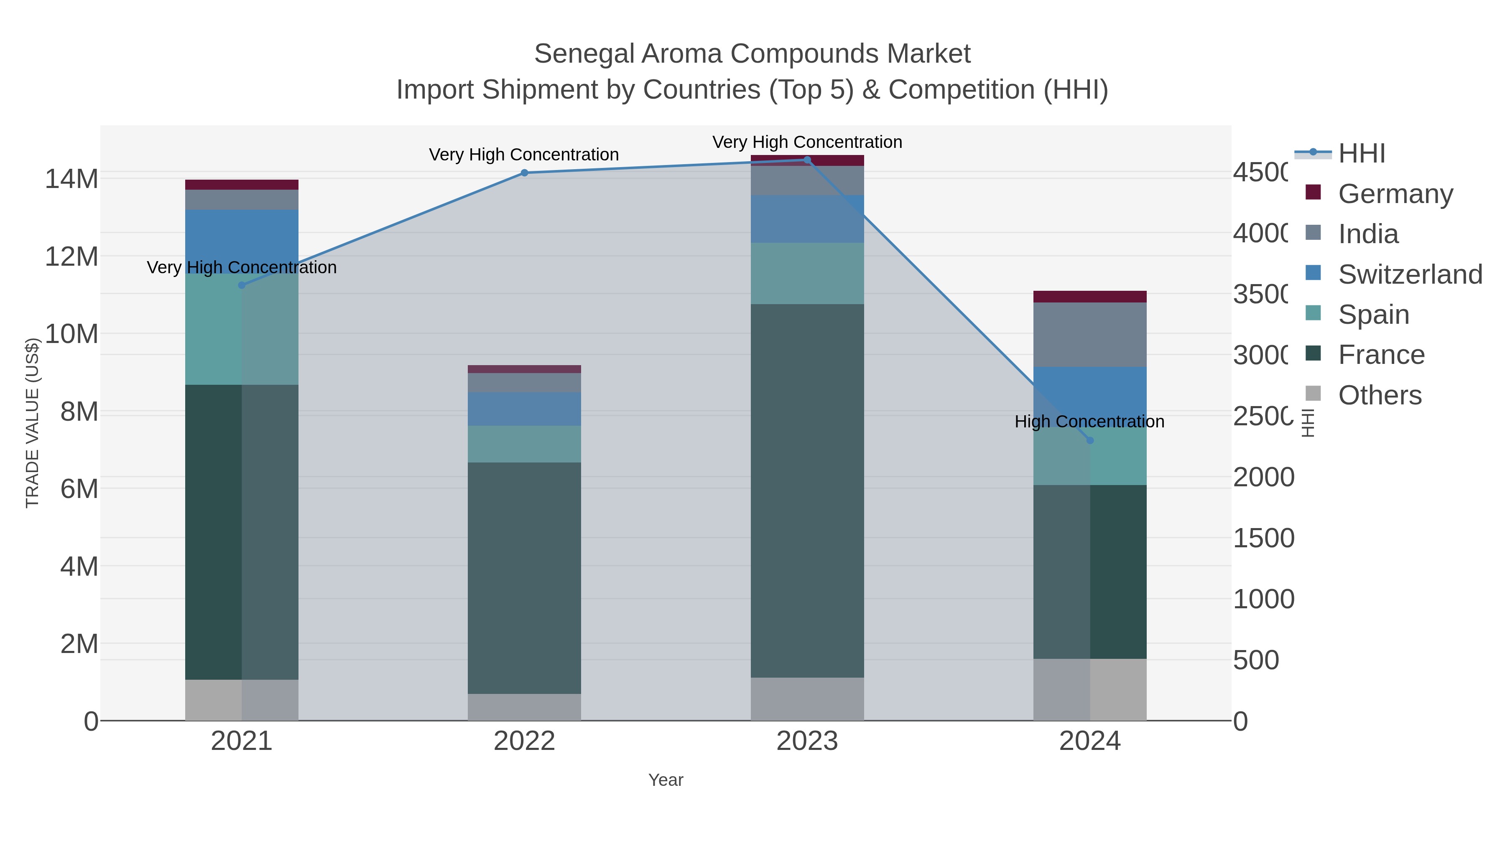Screen dimensions: 1505x846
Task: Select the 2024 HHI data point
Action: [x=1090, y=440]
